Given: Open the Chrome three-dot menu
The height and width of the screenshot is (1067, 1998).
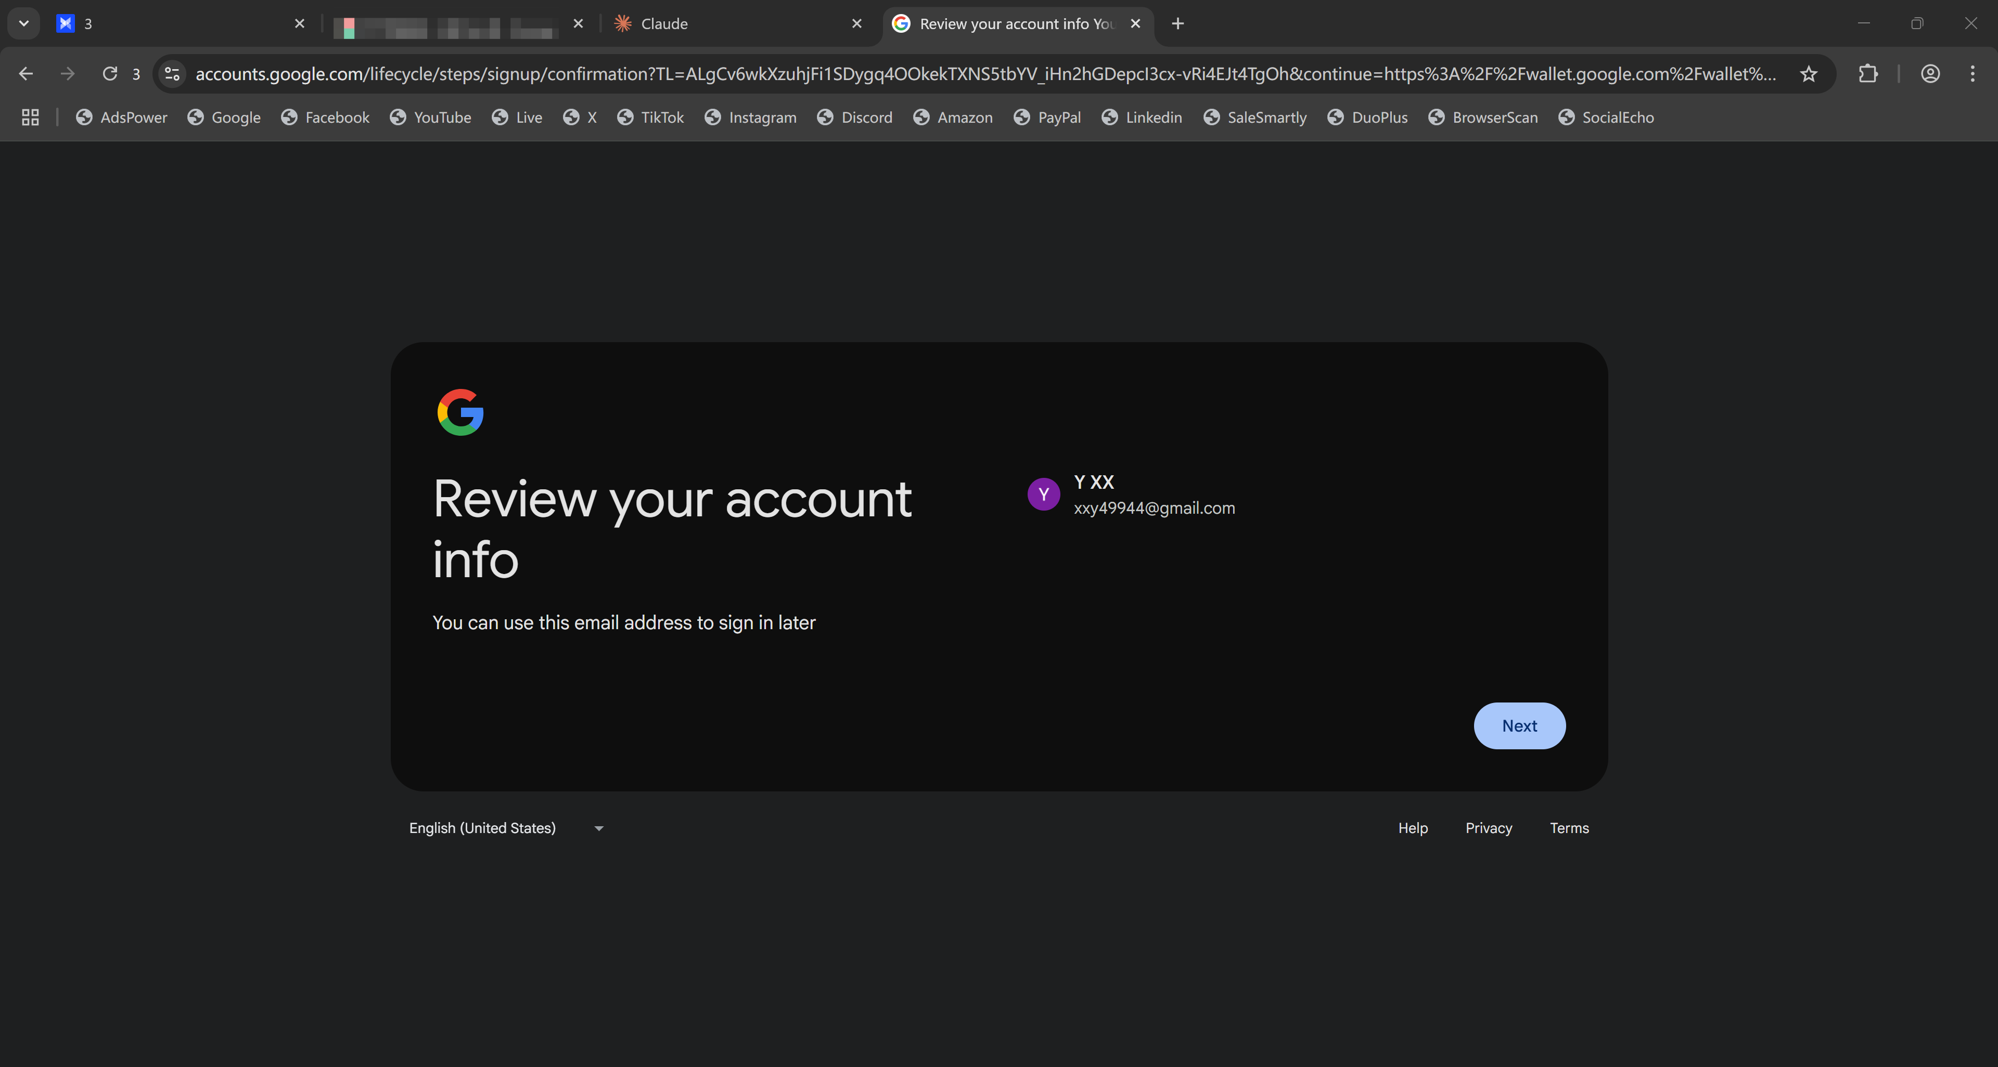Looking at the screenshot, I should coord(1973,74).
